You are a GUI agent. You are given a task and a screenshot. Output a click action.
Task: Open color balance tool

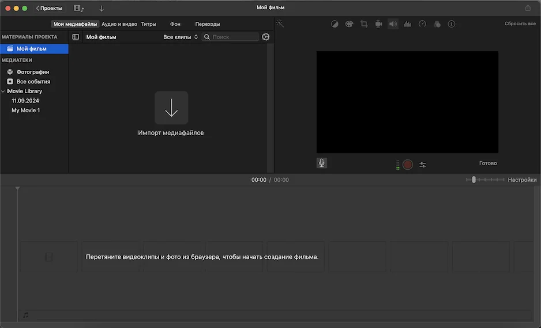coord(335,24)
